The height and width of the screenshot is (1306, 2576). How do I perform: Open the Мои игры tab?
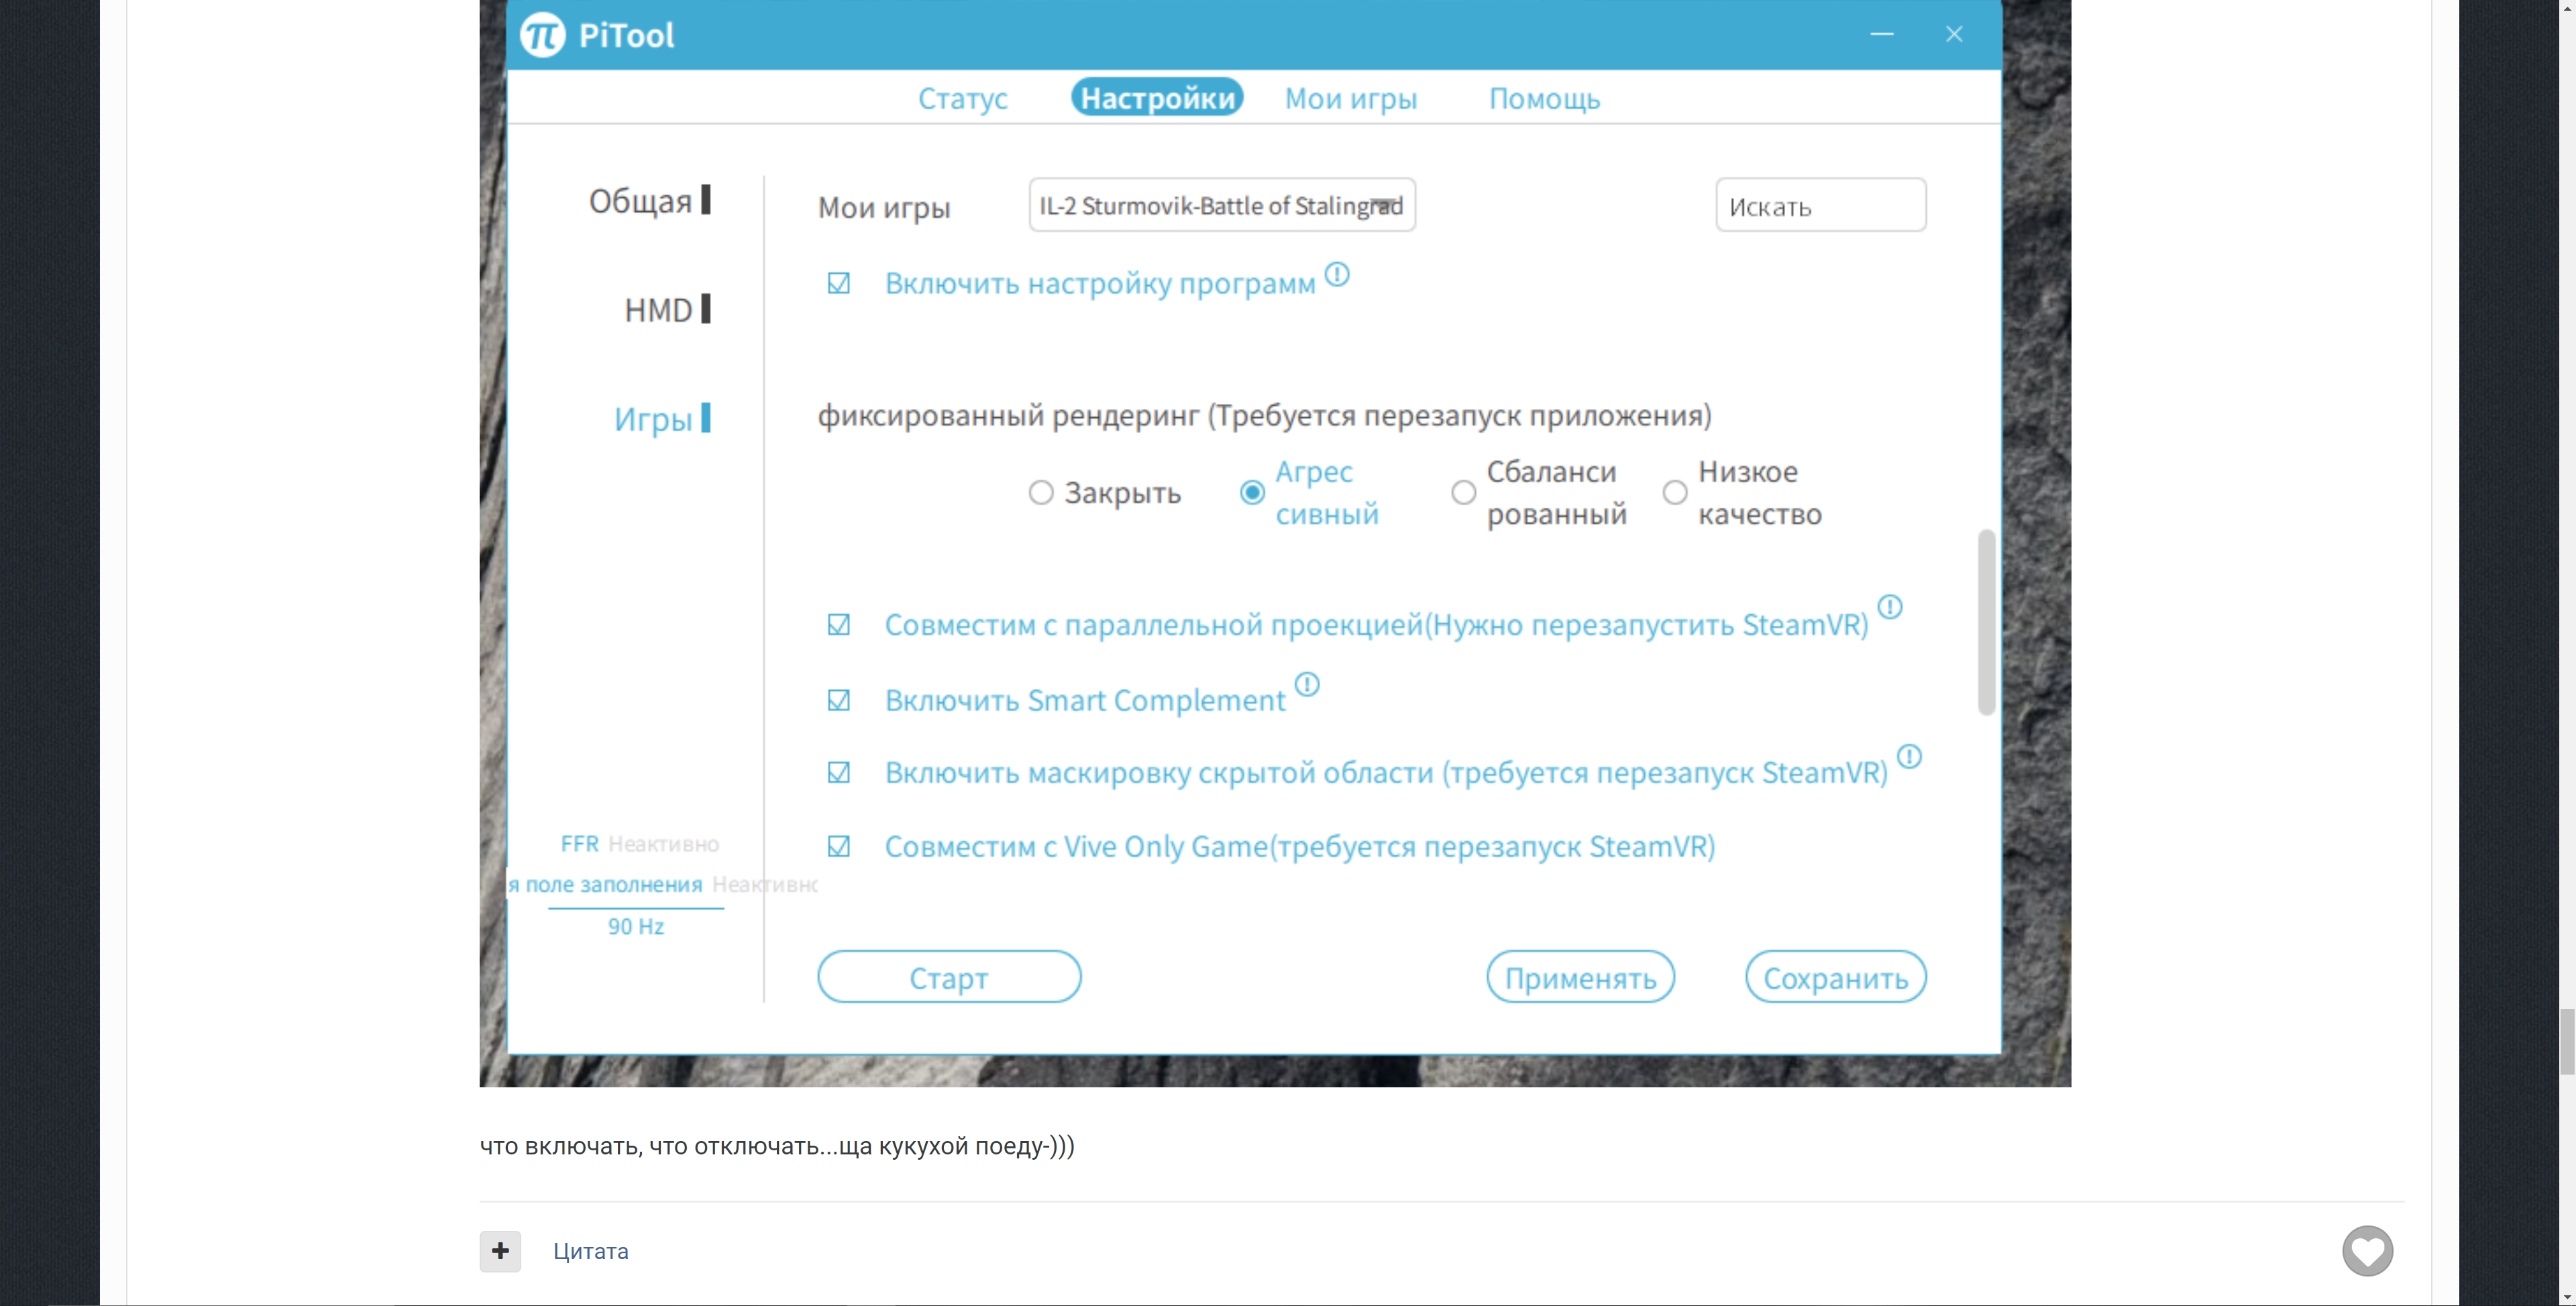pos(1350,98)
